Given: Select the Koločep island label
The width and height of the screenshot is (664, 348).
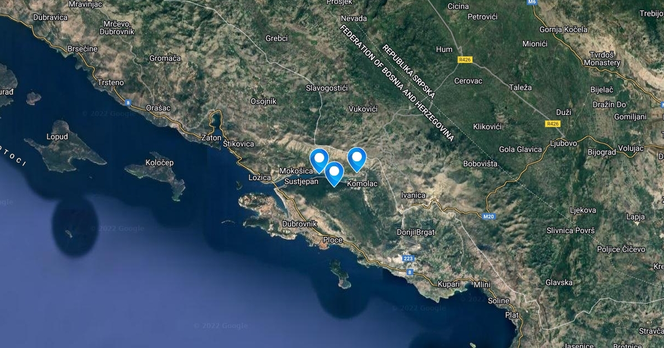Looking at the screenshot, I should pos(159,162).
